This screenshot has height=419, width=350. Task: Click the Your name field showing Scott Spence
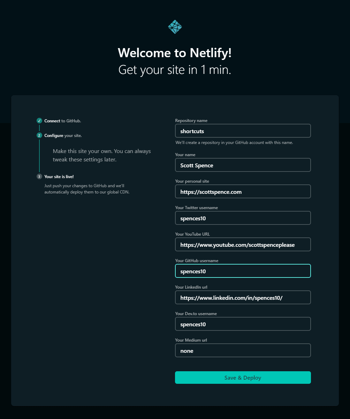click(x=243, y=165)
